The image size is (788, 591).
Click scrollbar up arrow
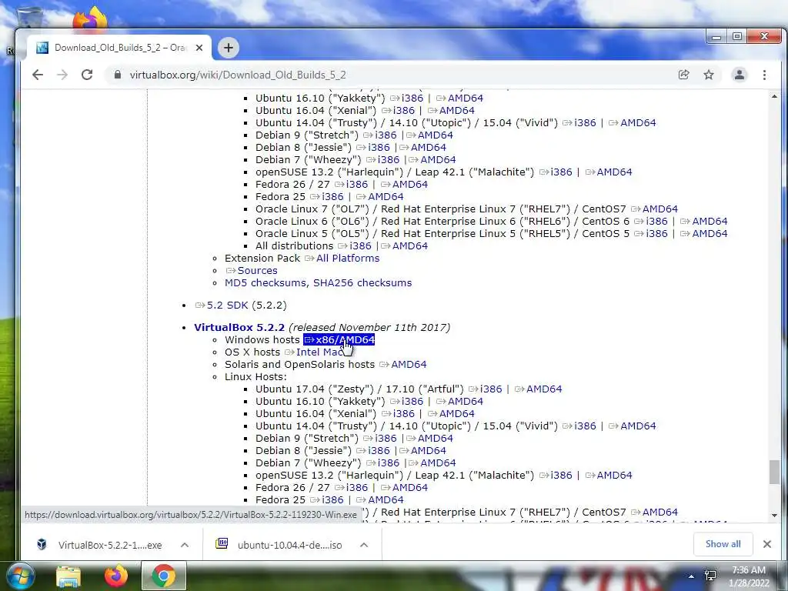774,96
